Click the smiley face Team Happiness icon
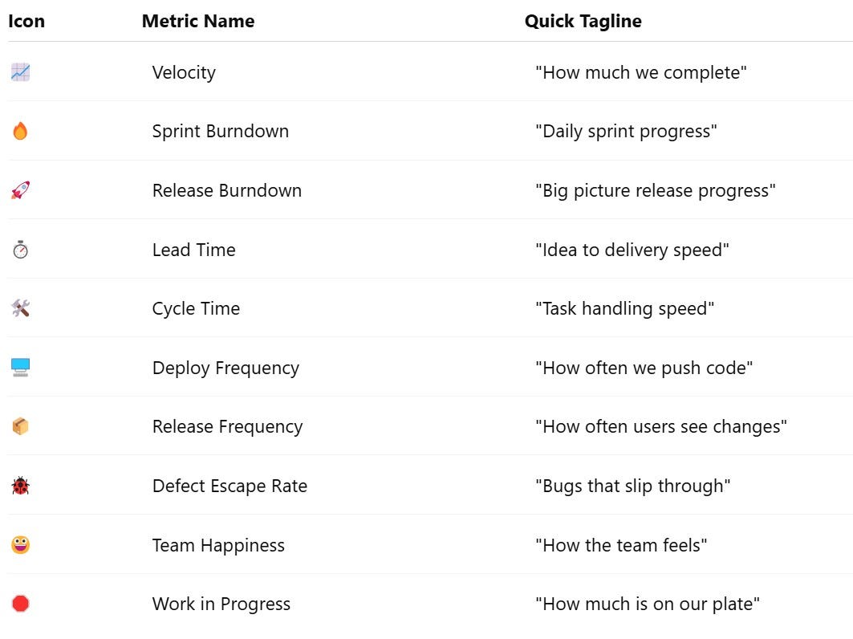The image size is (853, 639). point(21,545)
